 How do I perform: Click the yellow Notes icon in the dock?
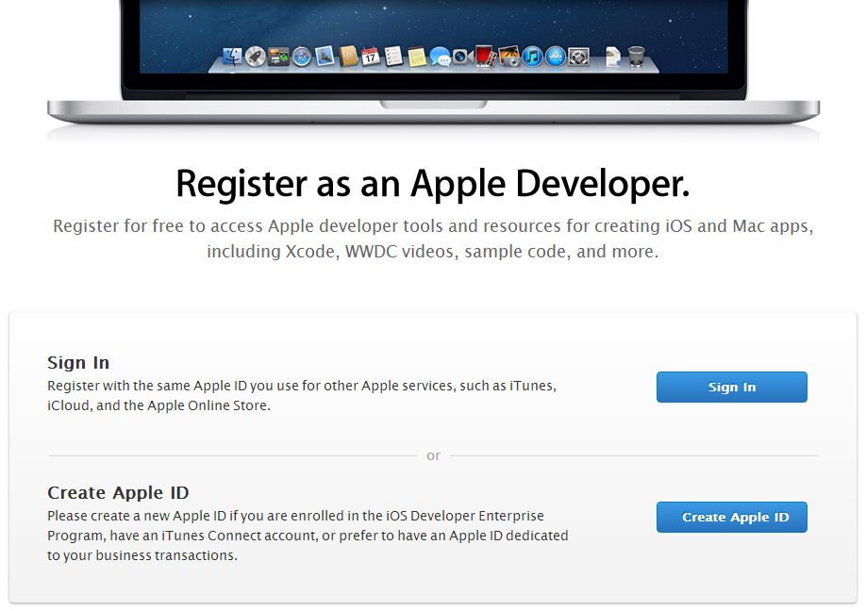click(x=417, y=57)
